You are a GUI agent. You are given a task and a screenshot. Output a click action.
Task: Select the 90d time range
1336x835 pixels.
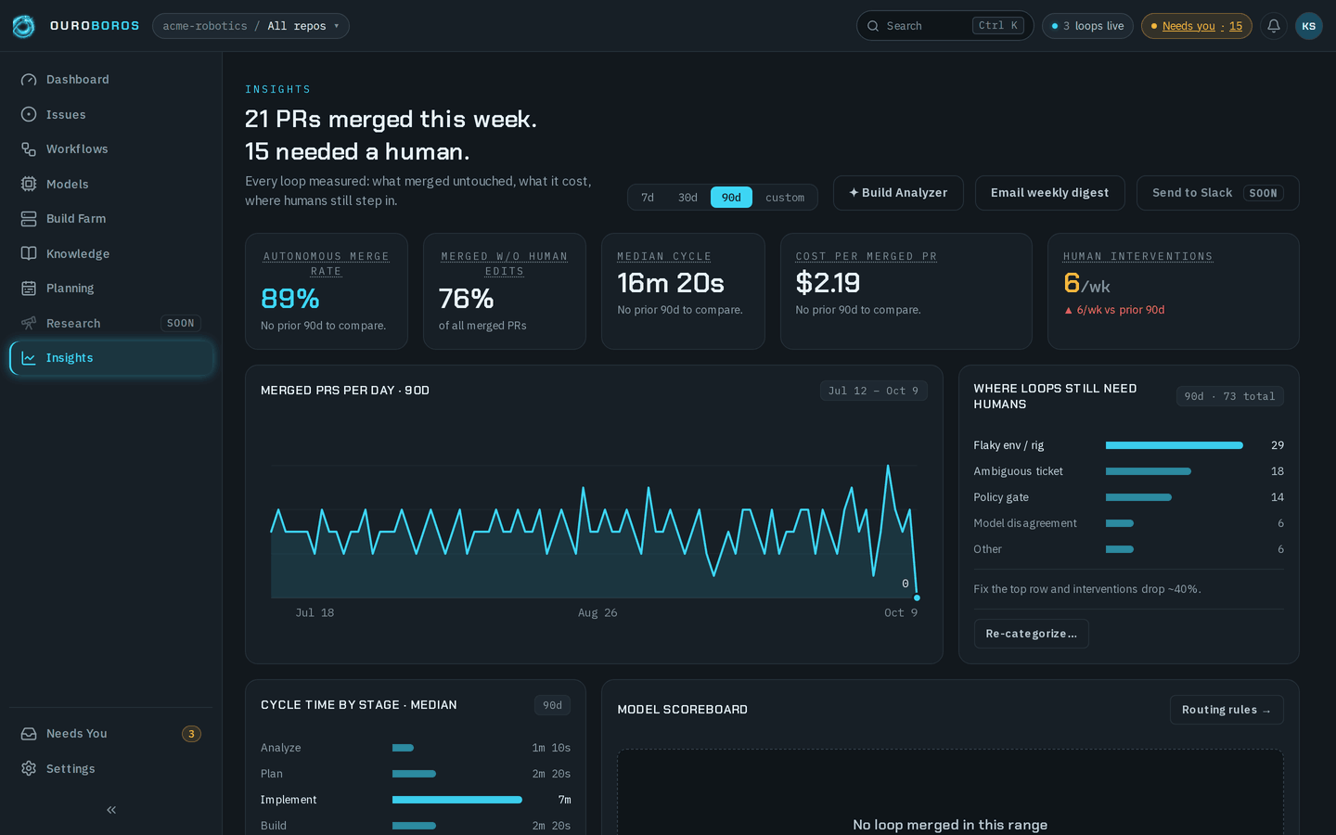[x=731, y=198]
